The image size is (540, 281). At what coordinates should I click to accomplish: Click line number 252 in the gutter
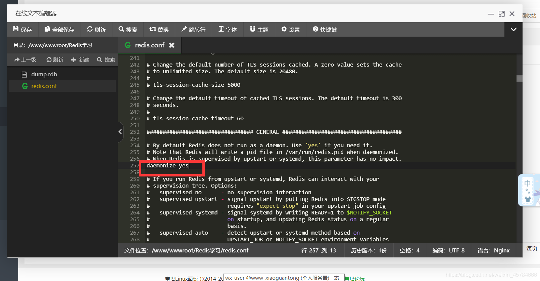coord(135,132)
